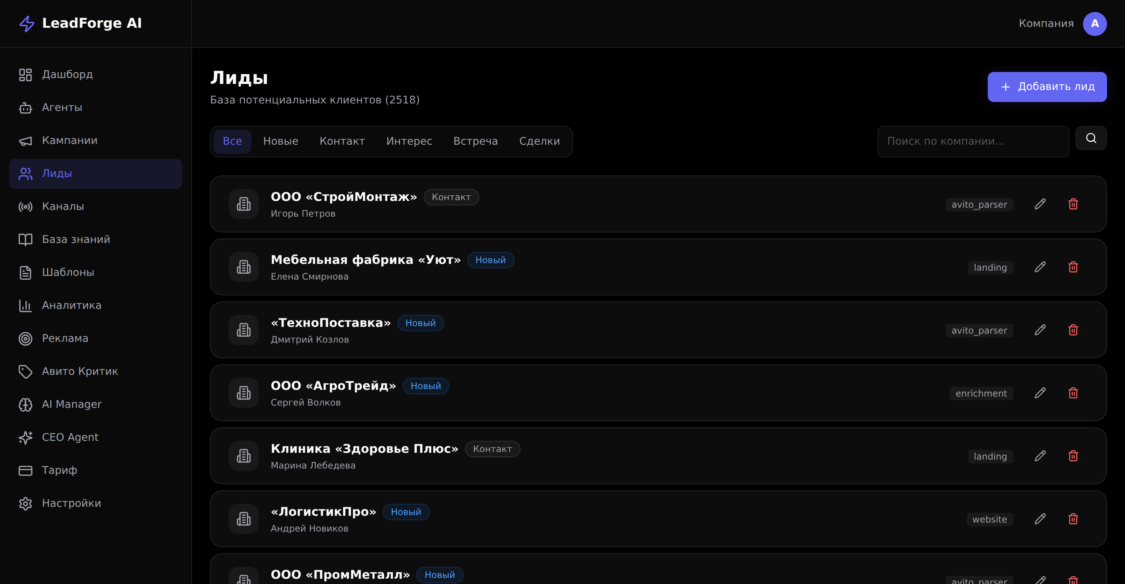Click contact name Марина Лебедева
The height and width of the screenshot is (584, 1125).
tap(313, 466)
